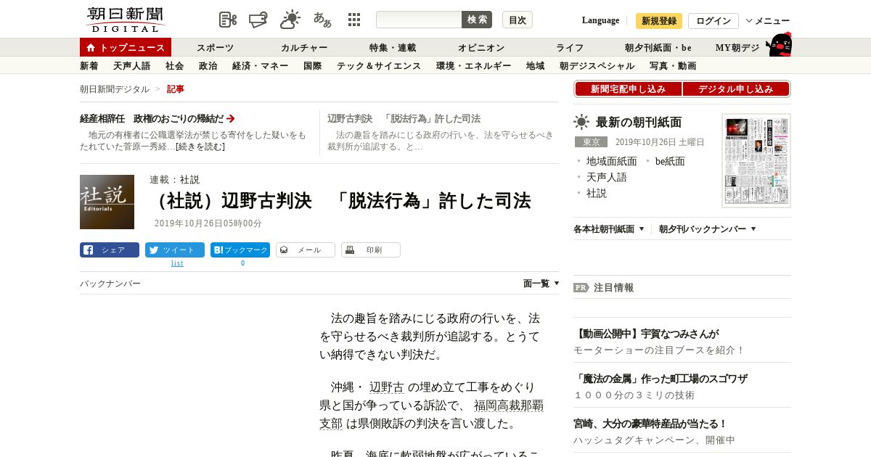
Task: Expand the 朝夕刊バックナンバー dropdown
Action: point(708,229)
